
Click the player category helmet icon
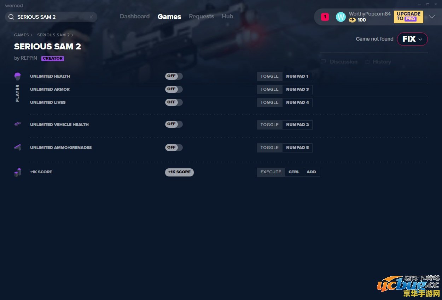point(18,76)
